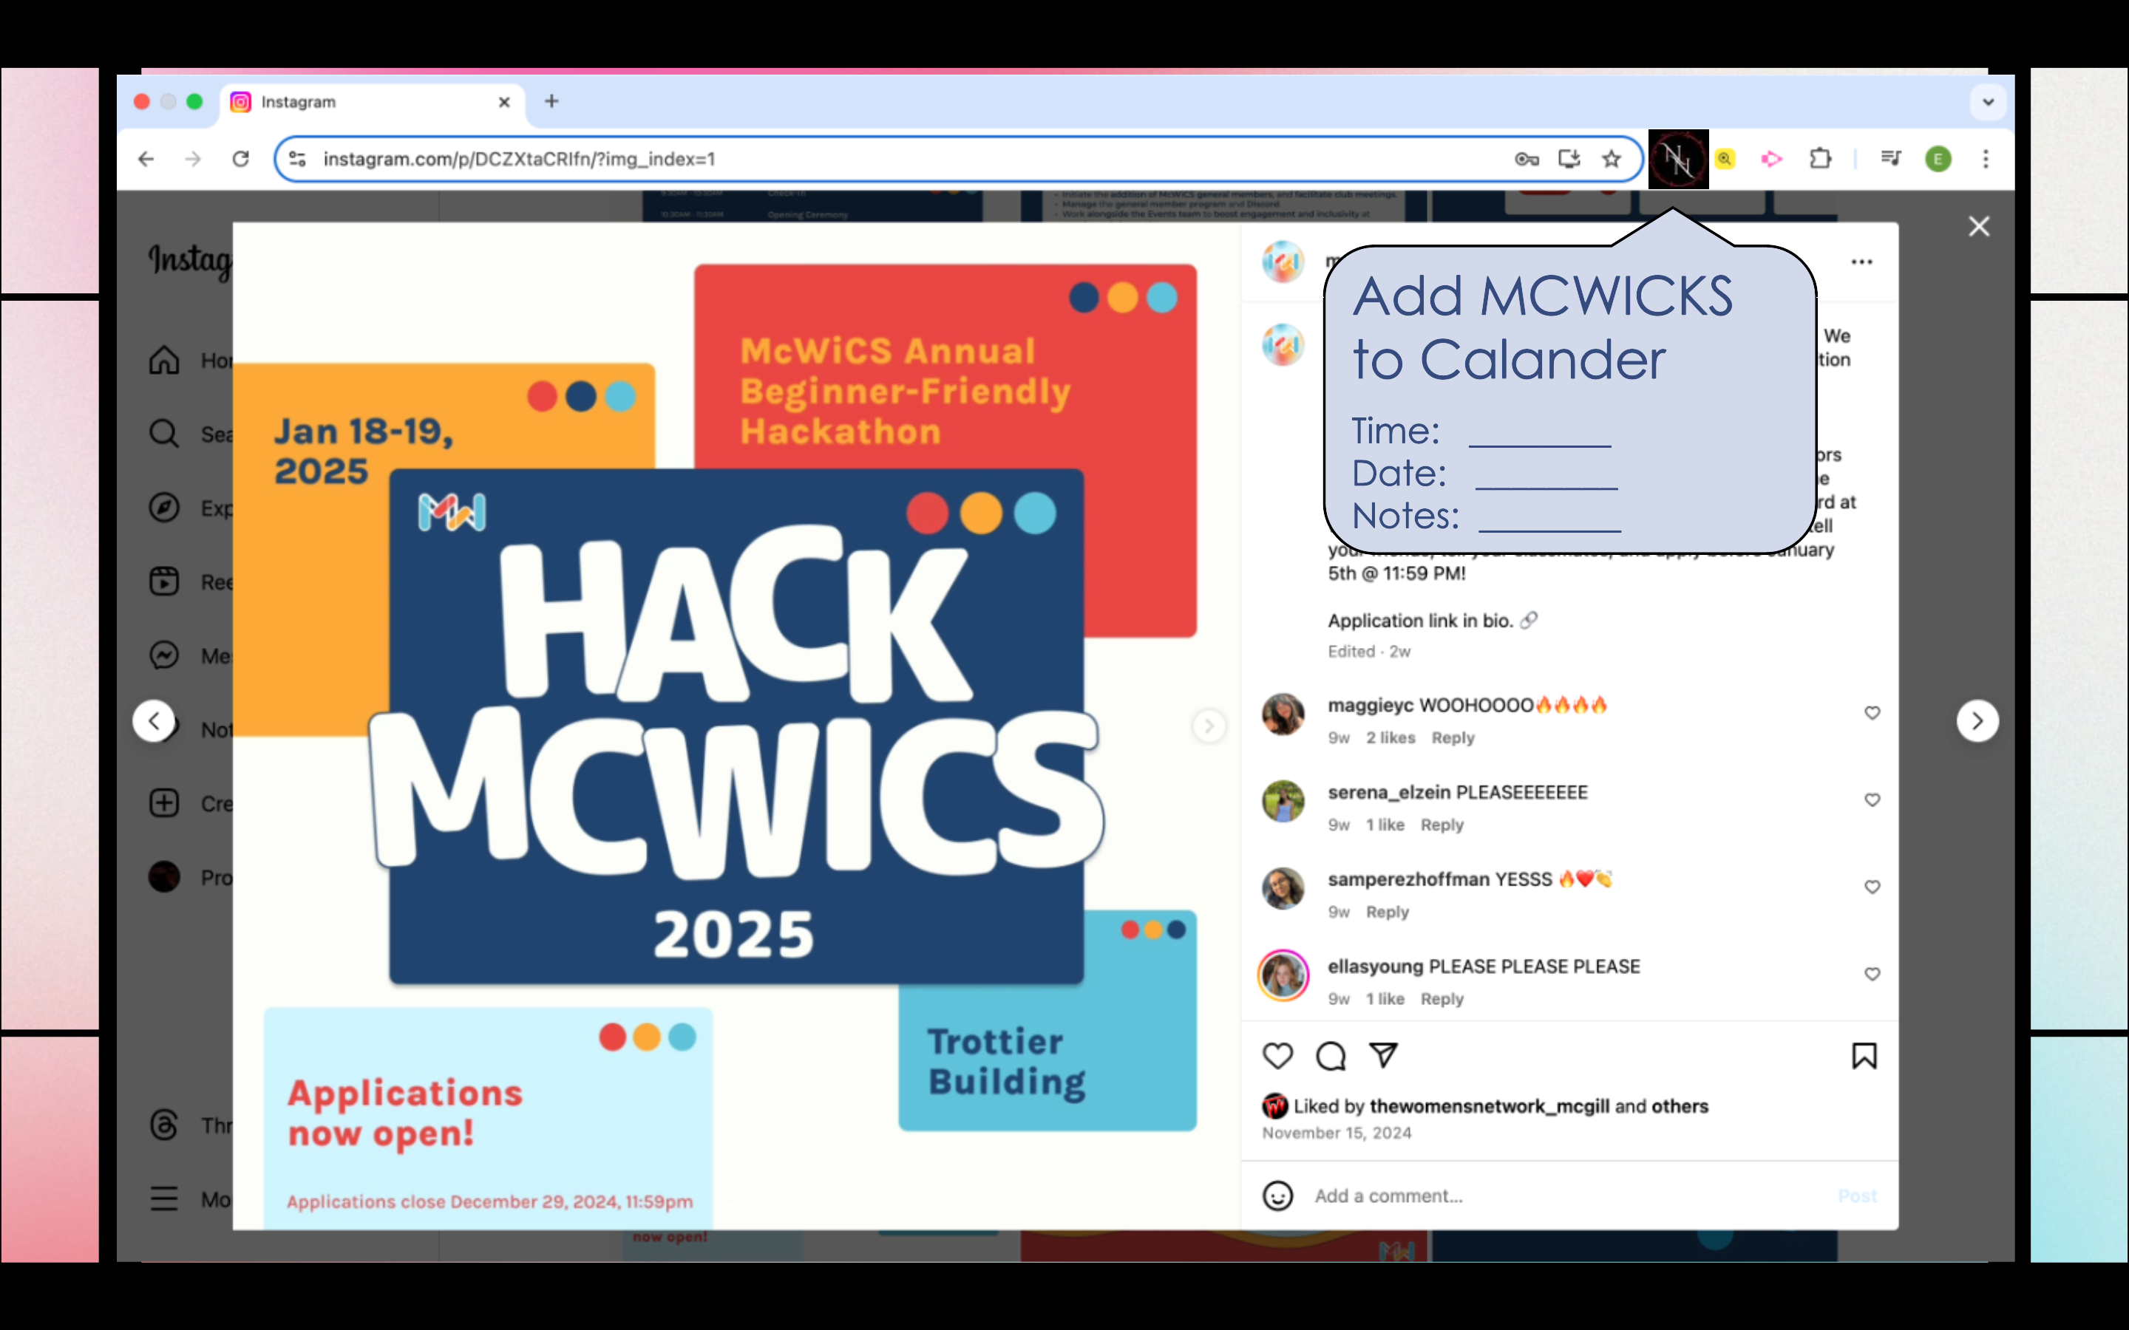This screenshot has width=2129, height=1330.
Task: Open the emoji picker smiley icon
Action: (x=1277, y=1196)
